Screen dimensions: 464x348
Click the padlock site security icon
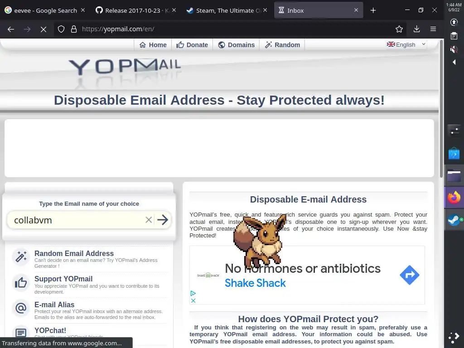coord(74,29)
